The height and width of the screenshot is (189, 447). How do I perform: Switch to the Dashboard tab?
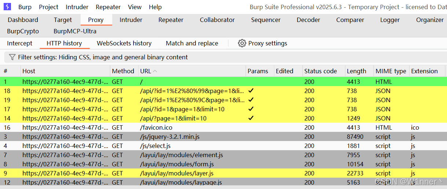point(23,20)
